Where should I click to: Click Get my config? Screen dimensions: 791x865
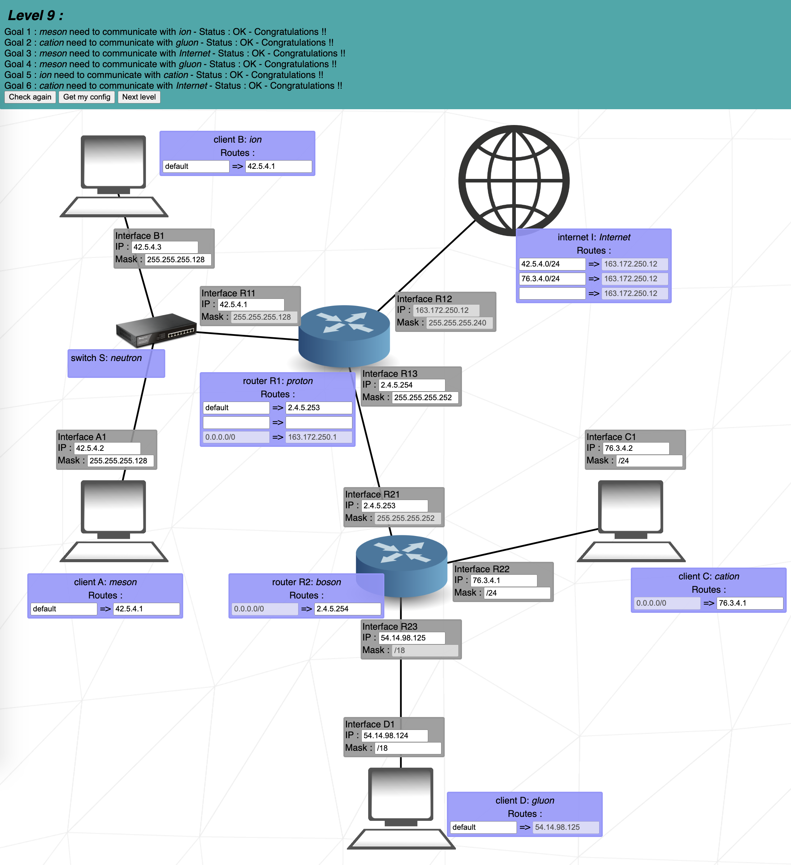[86, 97]
